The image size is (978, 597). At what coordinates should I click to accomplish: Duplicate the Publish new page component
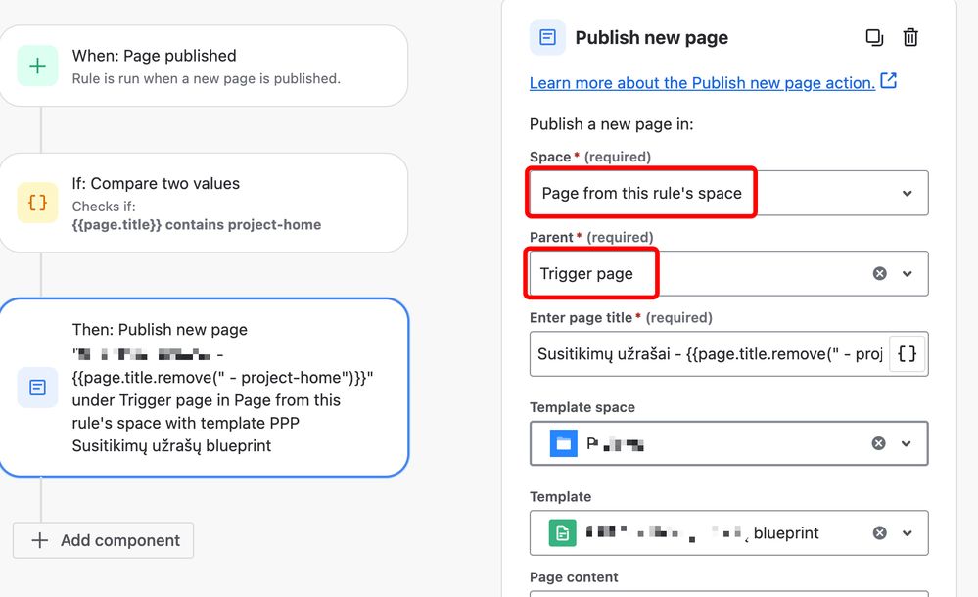(874, 37)
